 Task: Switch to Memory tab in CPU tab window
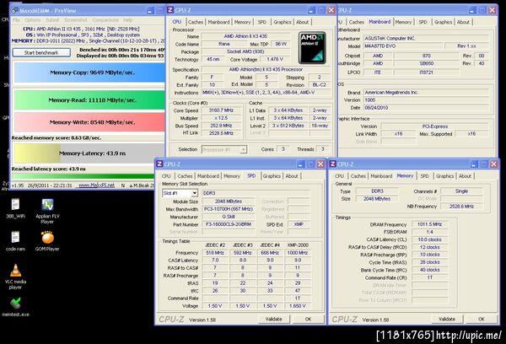coord(242,22)
